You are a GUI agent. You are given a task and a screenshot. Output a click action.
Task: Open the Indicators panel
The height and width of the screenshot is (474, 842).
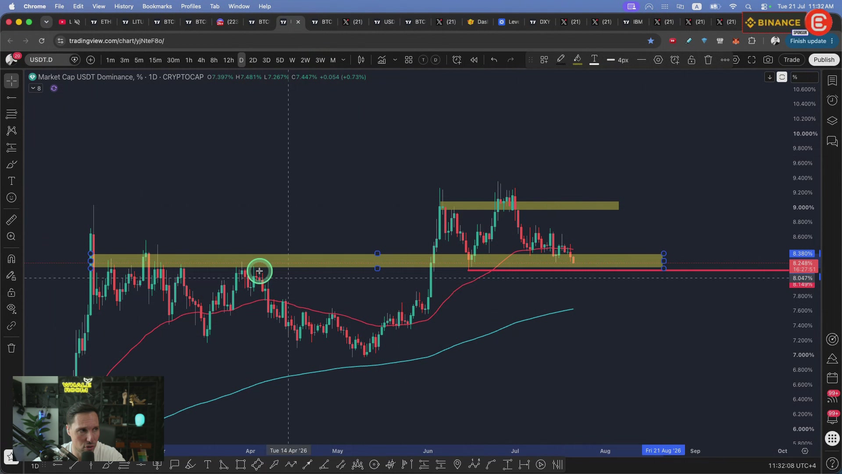point(382,60)
